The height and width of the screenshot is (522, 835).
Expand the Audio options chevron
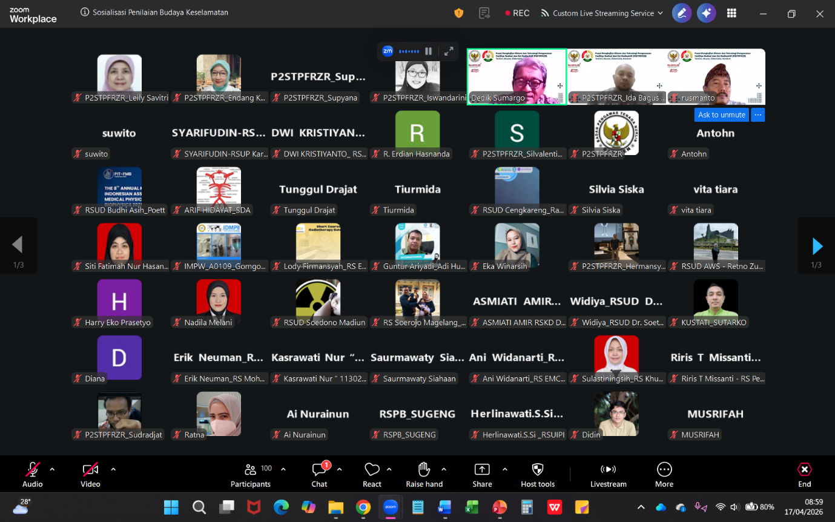click(52, 469)
